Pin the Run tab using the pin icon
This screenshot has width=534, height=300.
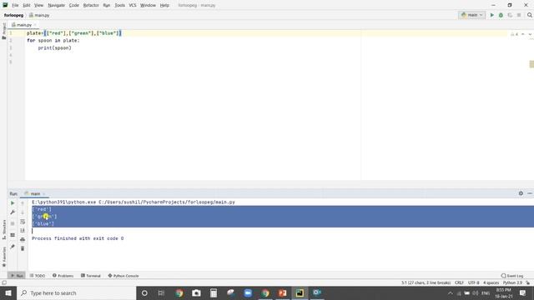tap(13, 247)
